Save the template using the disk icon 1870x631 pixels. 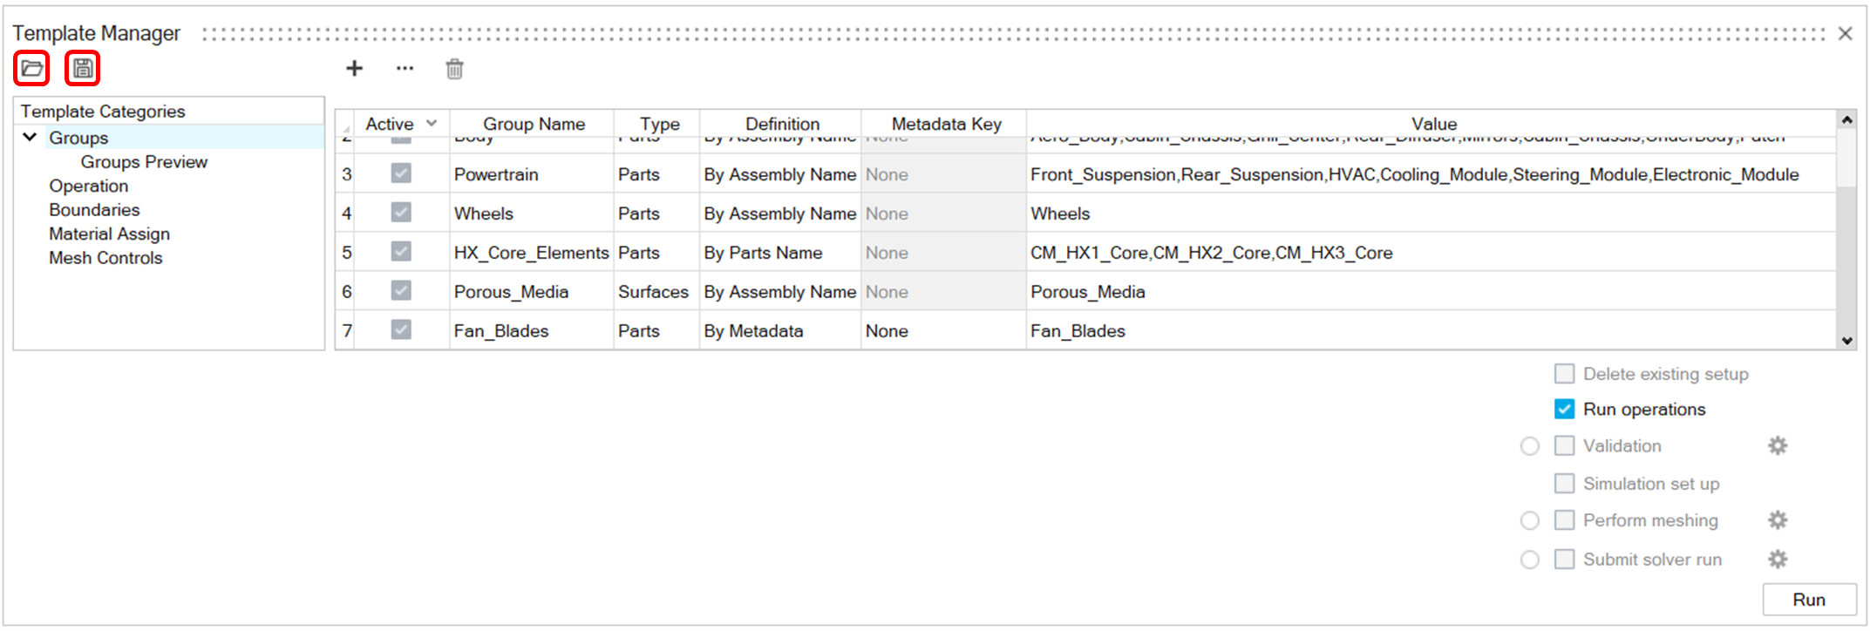[83, 68]
